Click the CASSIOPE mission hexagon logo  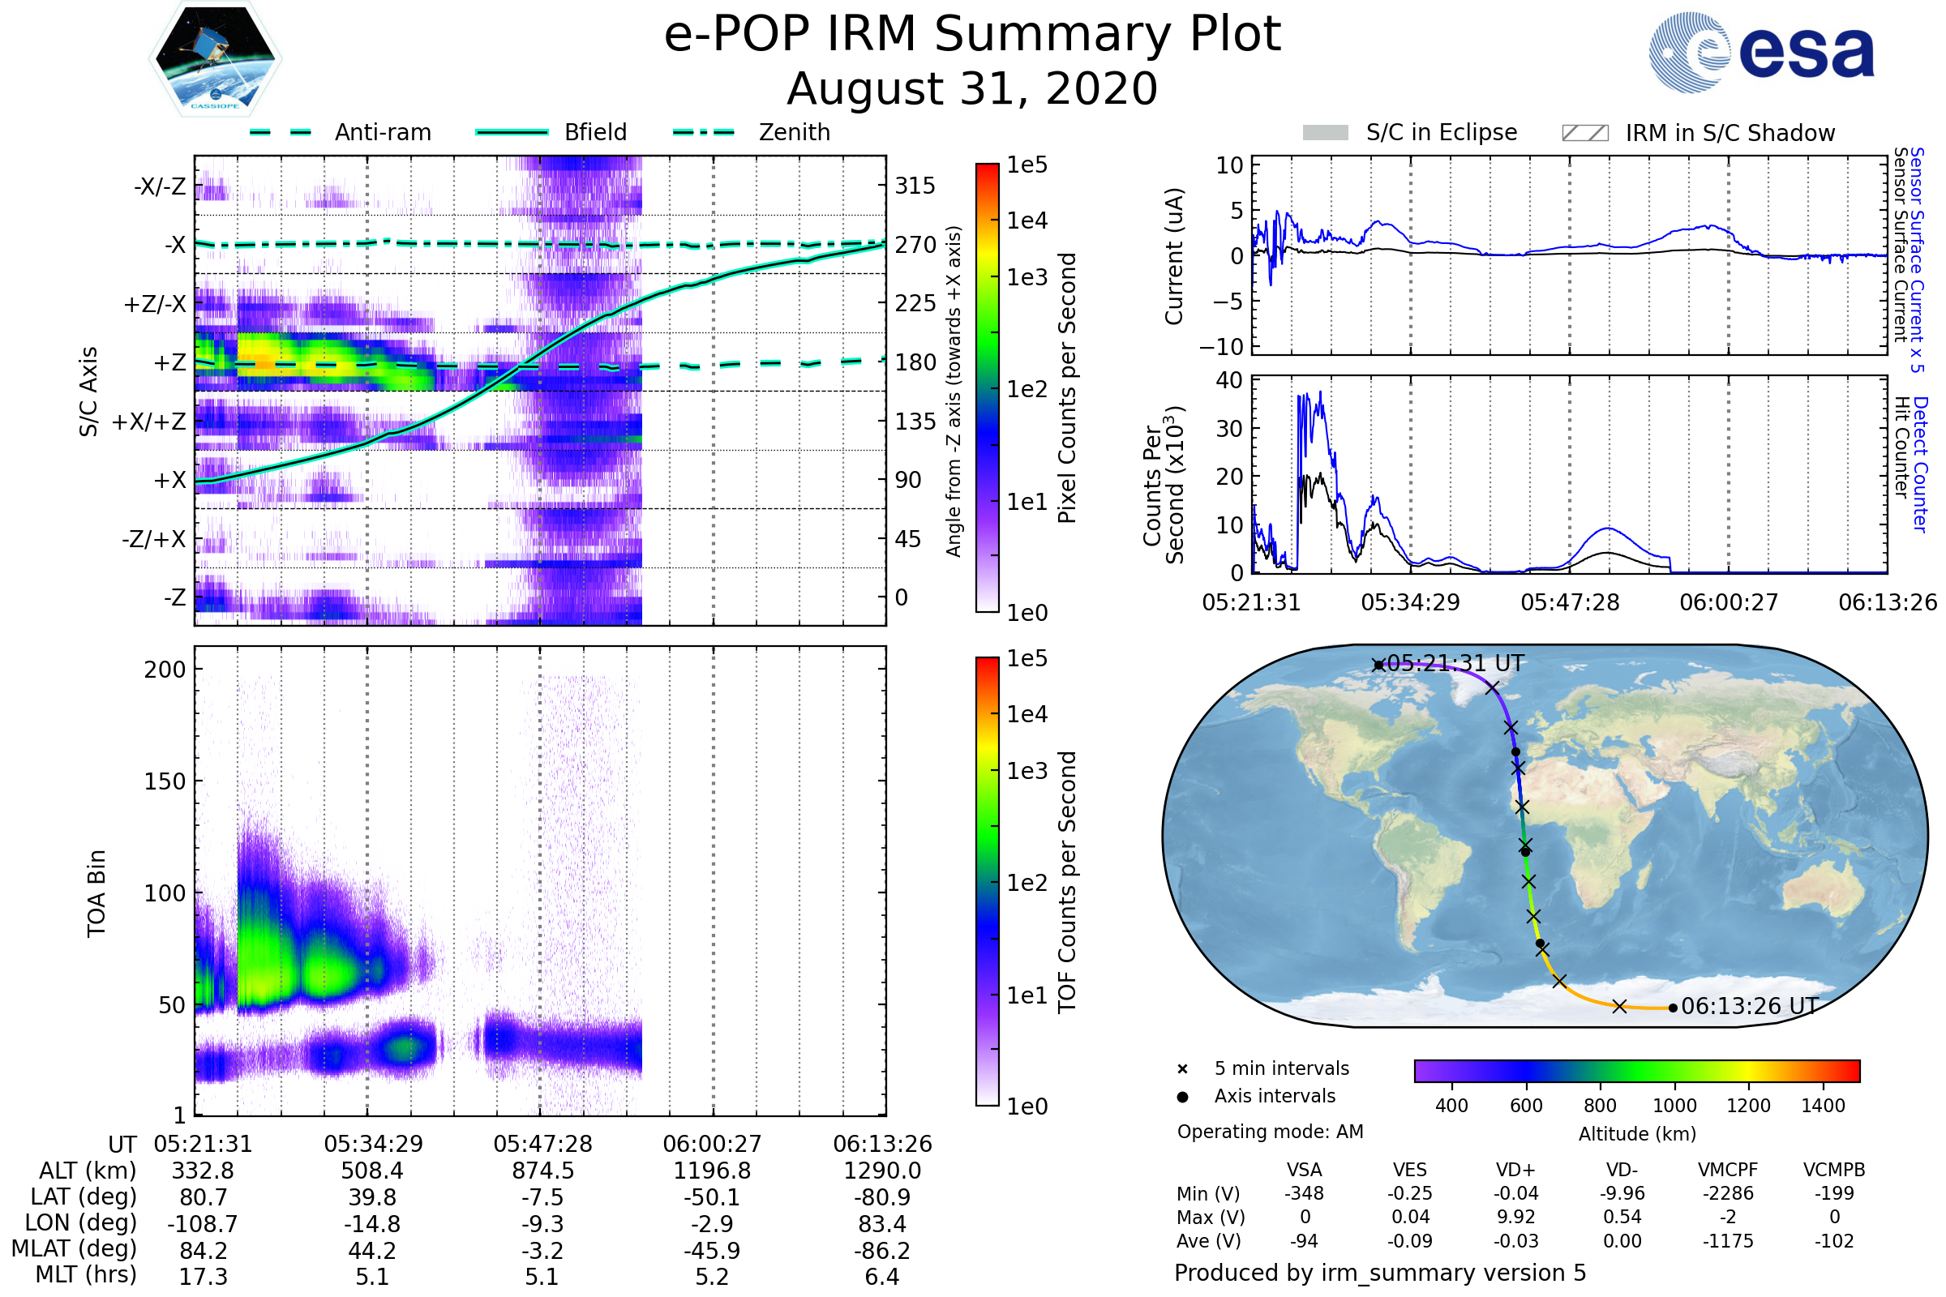[215, 59]
